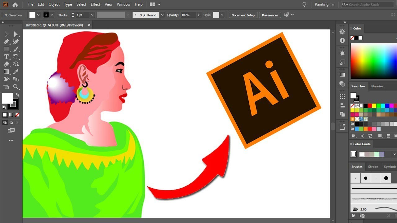397x223 pixels.
Task: Open the Painting workspace switcher
Action: coord(324,5)
